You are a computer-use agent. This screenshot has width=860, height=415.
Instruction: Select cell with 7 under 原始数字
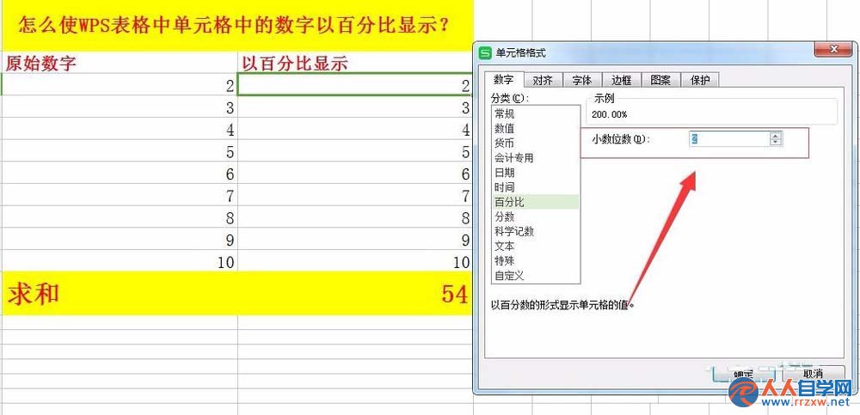120,195
